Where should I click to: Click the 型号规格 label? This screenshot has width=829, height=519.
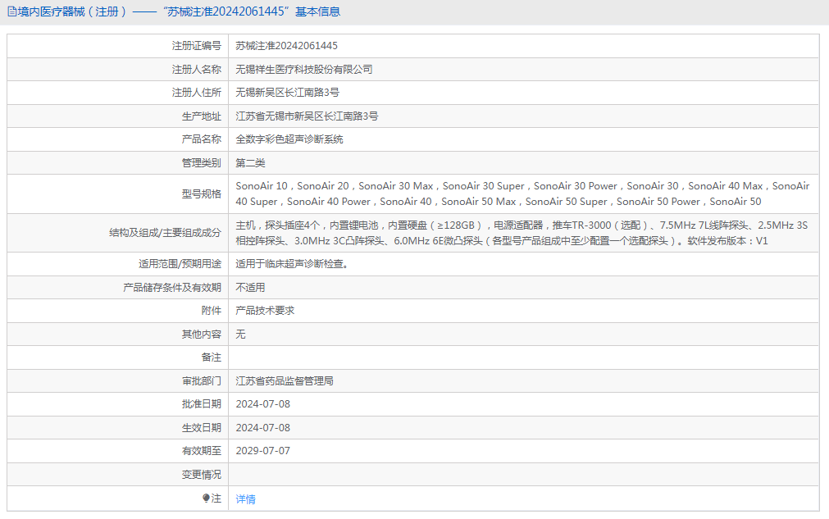point(202,194)
